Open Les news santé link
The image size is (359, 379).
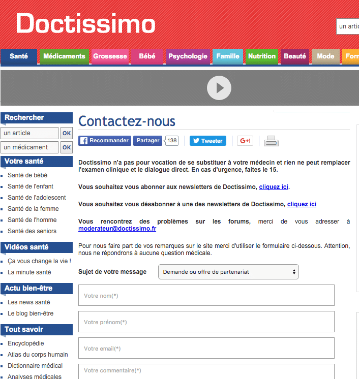click(29, 302)
